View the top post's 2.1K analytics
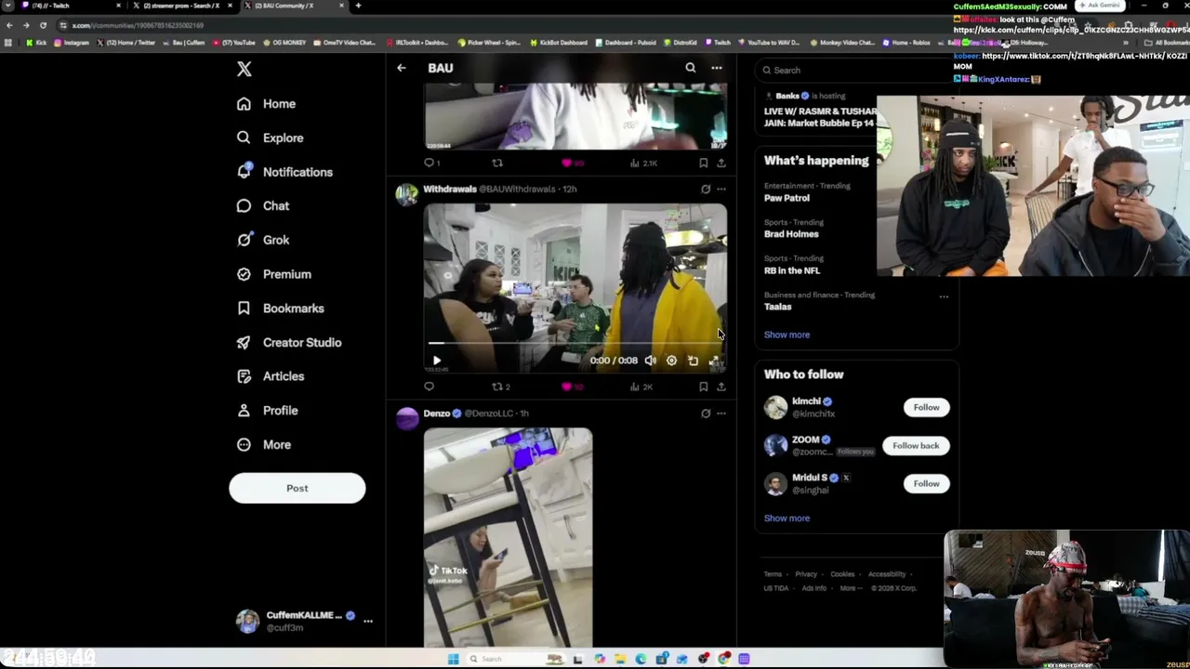The width and height of the screenshot is (1190, 669). coord(643,163)
